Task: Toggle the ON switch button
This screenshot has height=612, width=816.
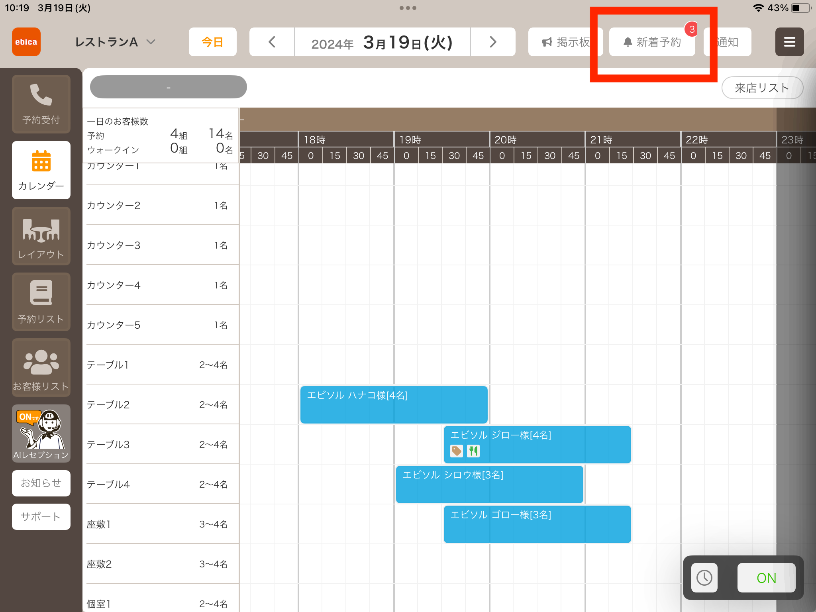Action: 766,578
